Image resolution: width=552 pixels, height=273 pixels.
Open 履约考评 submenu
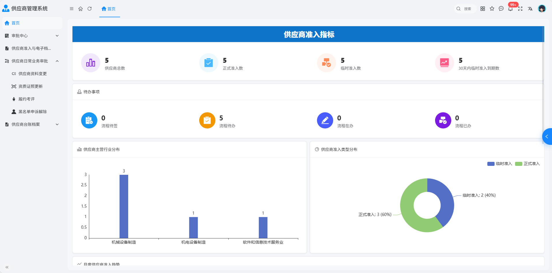pyautogui.click(x=32, y=99)
